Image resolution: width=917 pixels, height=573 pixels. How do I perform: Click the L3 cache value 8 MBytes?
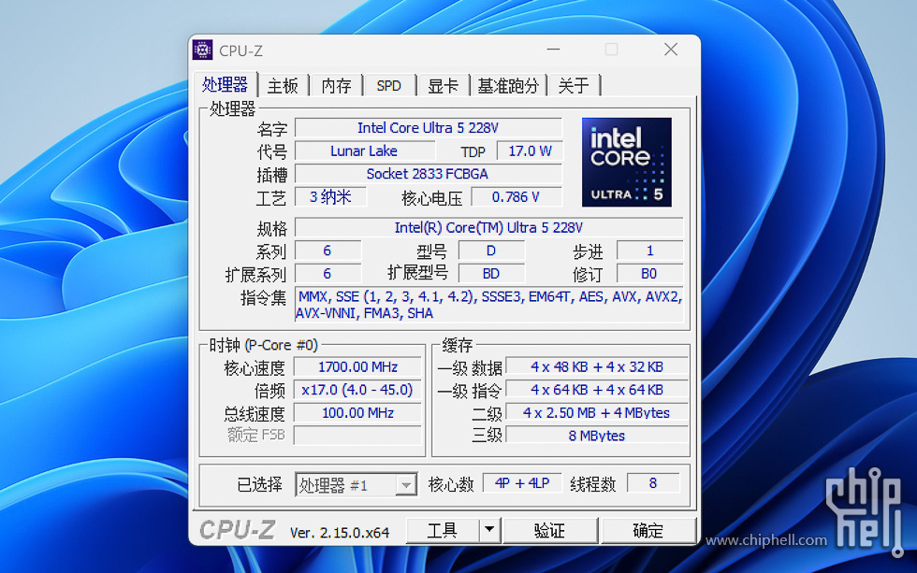(597, 436)
